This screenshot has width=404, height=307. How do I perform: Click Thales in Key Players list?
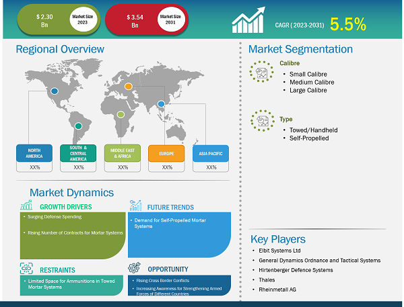pyautogui.click(x=267, y=279)
